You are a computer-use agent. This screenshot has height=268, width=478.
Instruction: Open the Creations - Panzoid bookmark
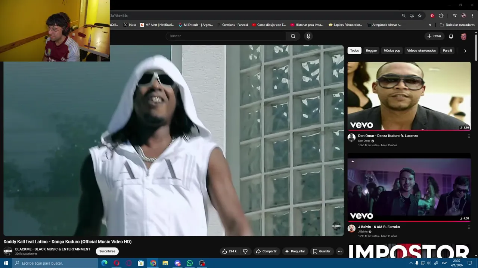(x=232, y=25)
